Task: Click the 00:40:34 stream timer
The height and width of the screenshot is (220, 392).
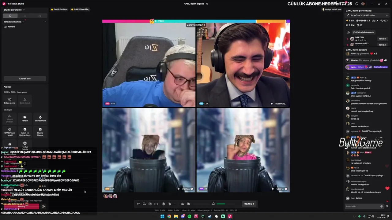Action: (249, 204)
